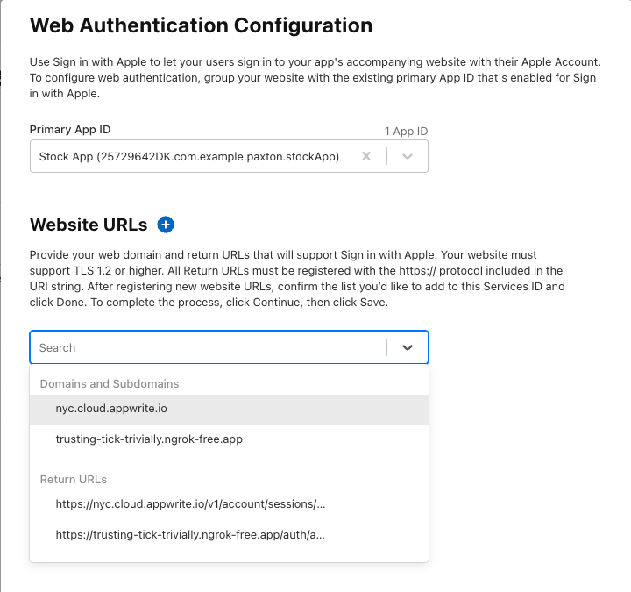Choose the ngrok-free.app/auth return URL

point(229,535)
